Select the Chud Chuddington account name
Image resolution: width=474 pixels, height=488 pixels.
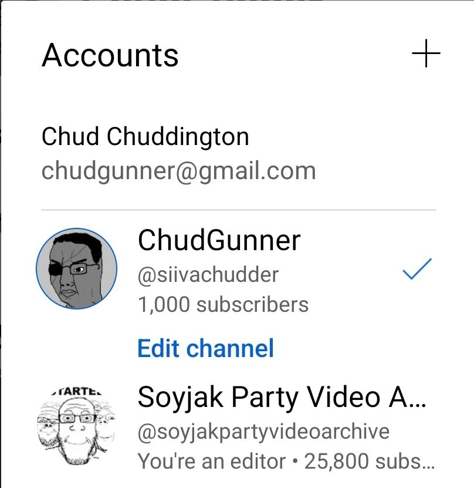[145, 136]
